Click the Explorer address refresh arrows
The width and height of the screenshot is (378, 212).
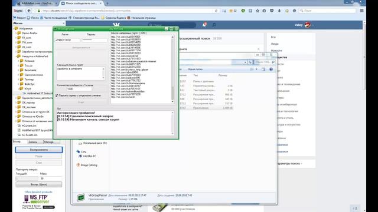[x=250, y=62]
